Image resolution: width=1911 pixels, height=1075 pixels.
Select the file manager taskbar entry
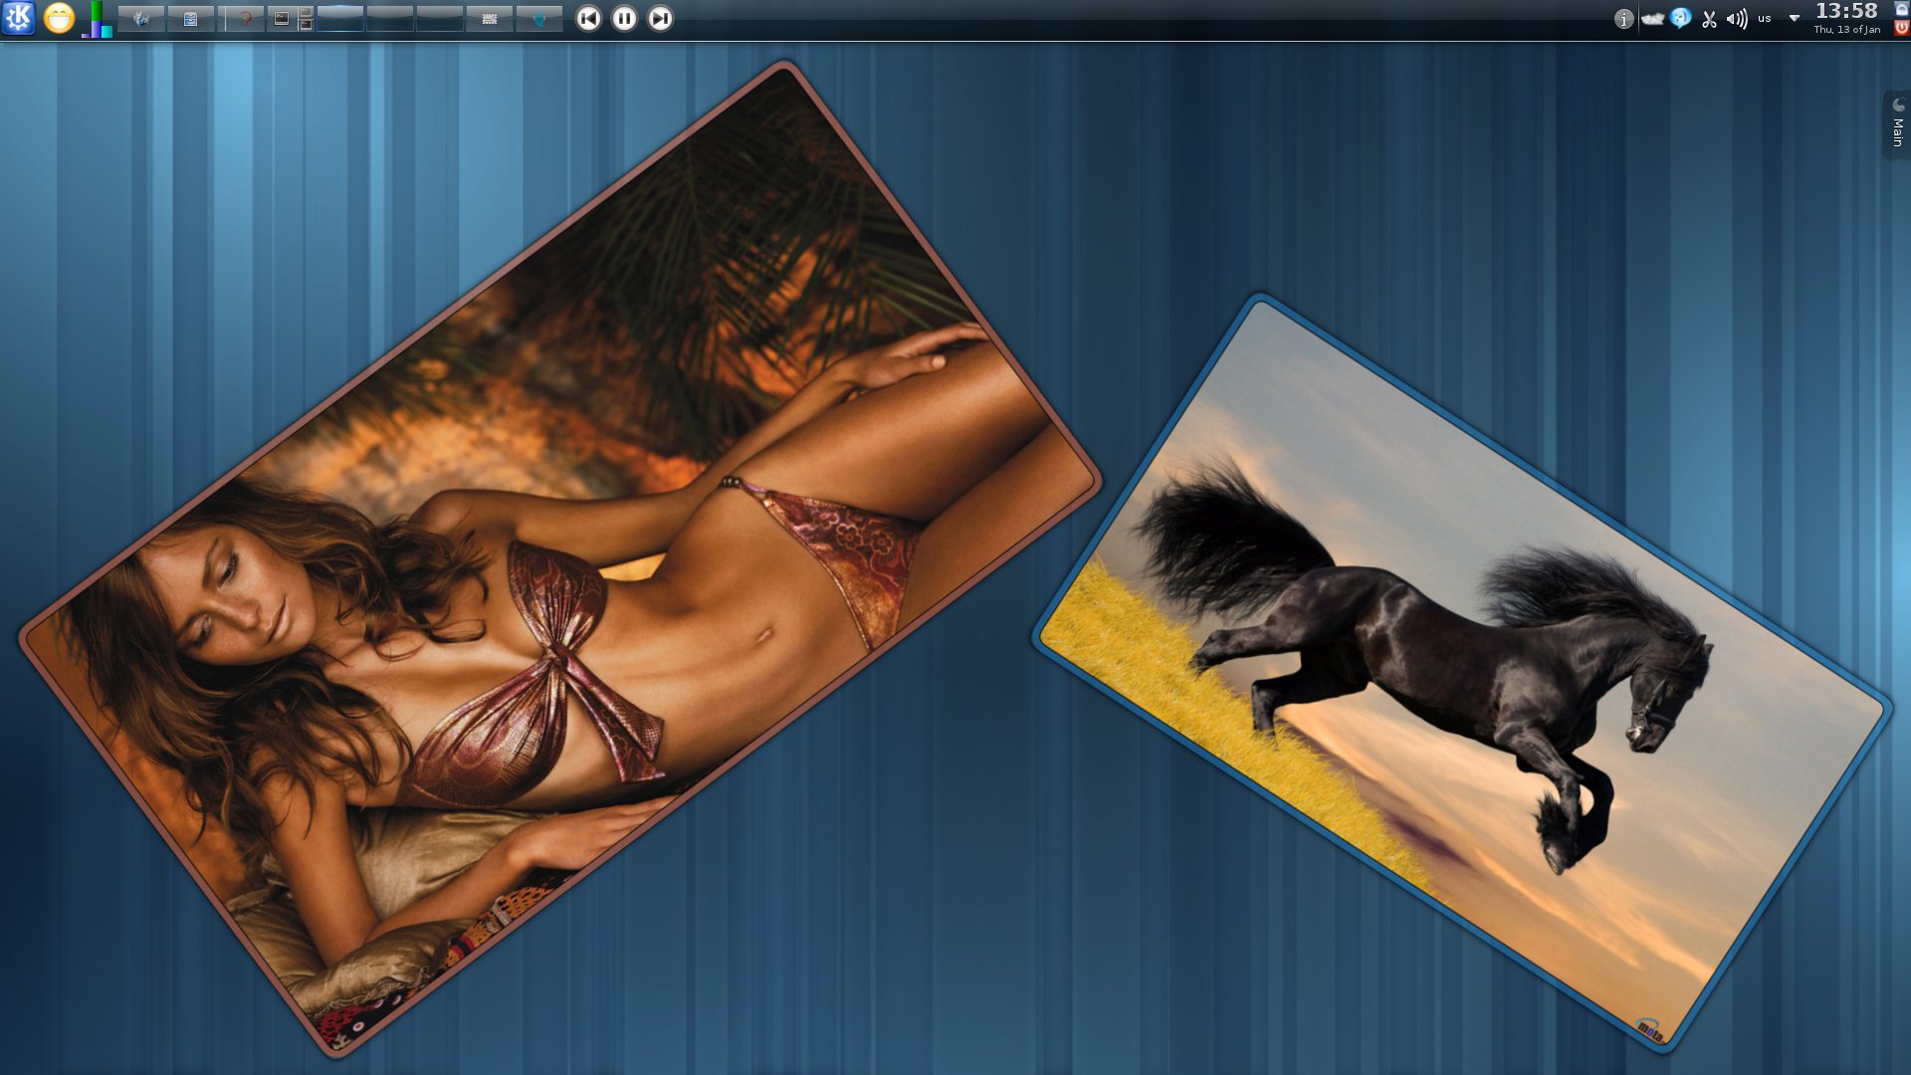click(191, 18)
